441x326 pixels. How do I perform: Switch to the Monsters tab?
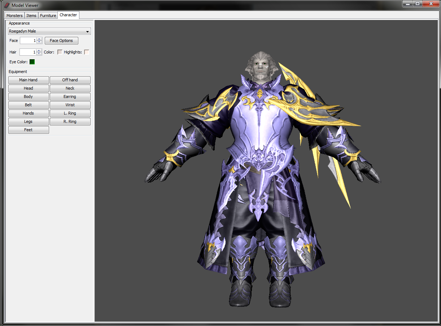(14, 16)
